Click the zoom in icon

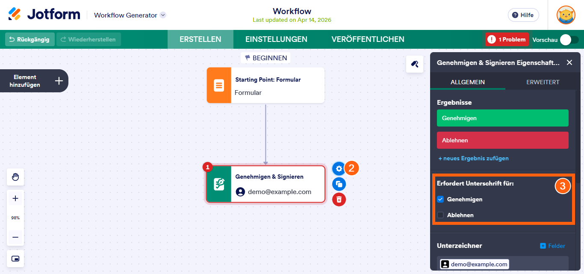coord(15,198)
